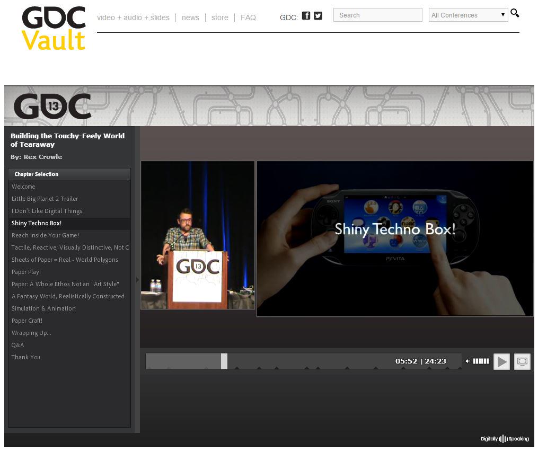Jump to the Paper Play! chapter
Viewport: 538px width, 452px height.
(69, 272)
